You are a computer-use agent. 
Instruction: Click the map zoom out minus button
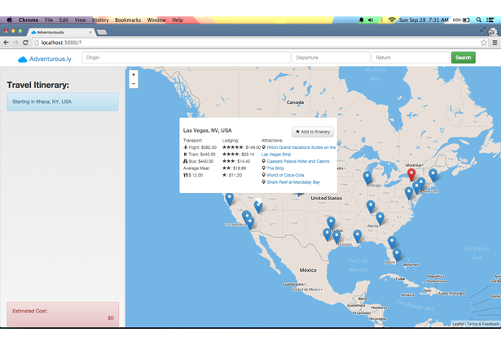[x=134, y=84]
